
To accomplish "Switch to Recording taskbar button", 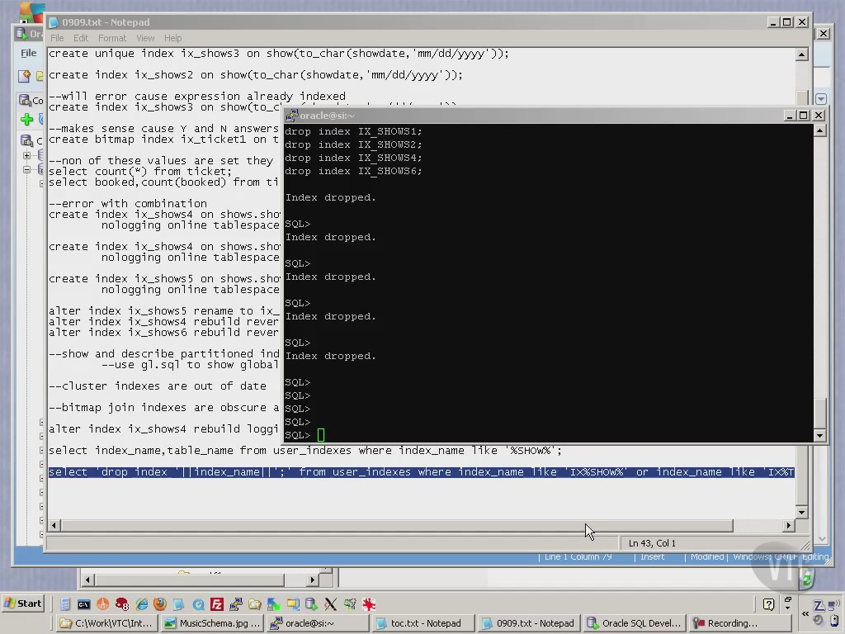I will tap(740, 622).
